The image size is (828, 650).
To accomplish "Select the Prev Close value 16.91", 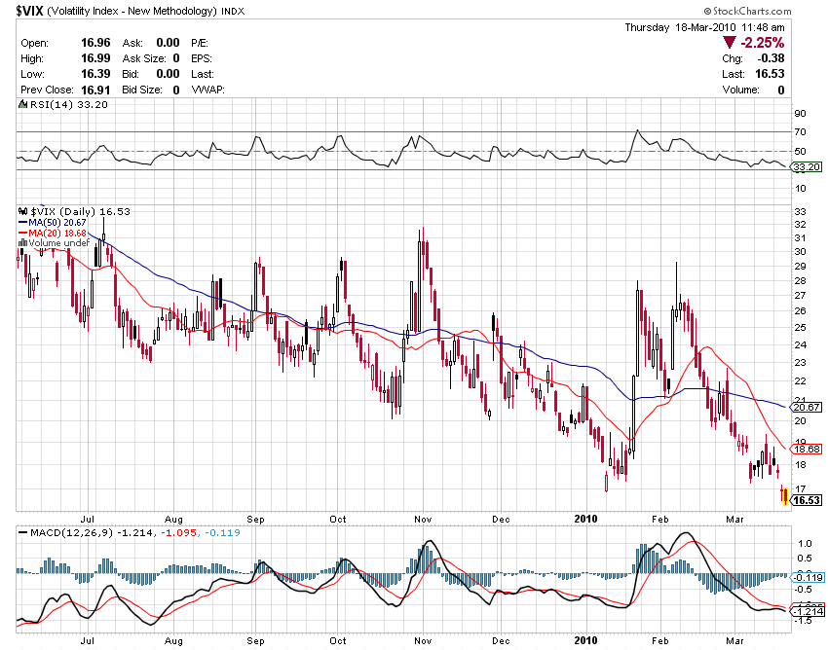I will click(x=95, y=90).
